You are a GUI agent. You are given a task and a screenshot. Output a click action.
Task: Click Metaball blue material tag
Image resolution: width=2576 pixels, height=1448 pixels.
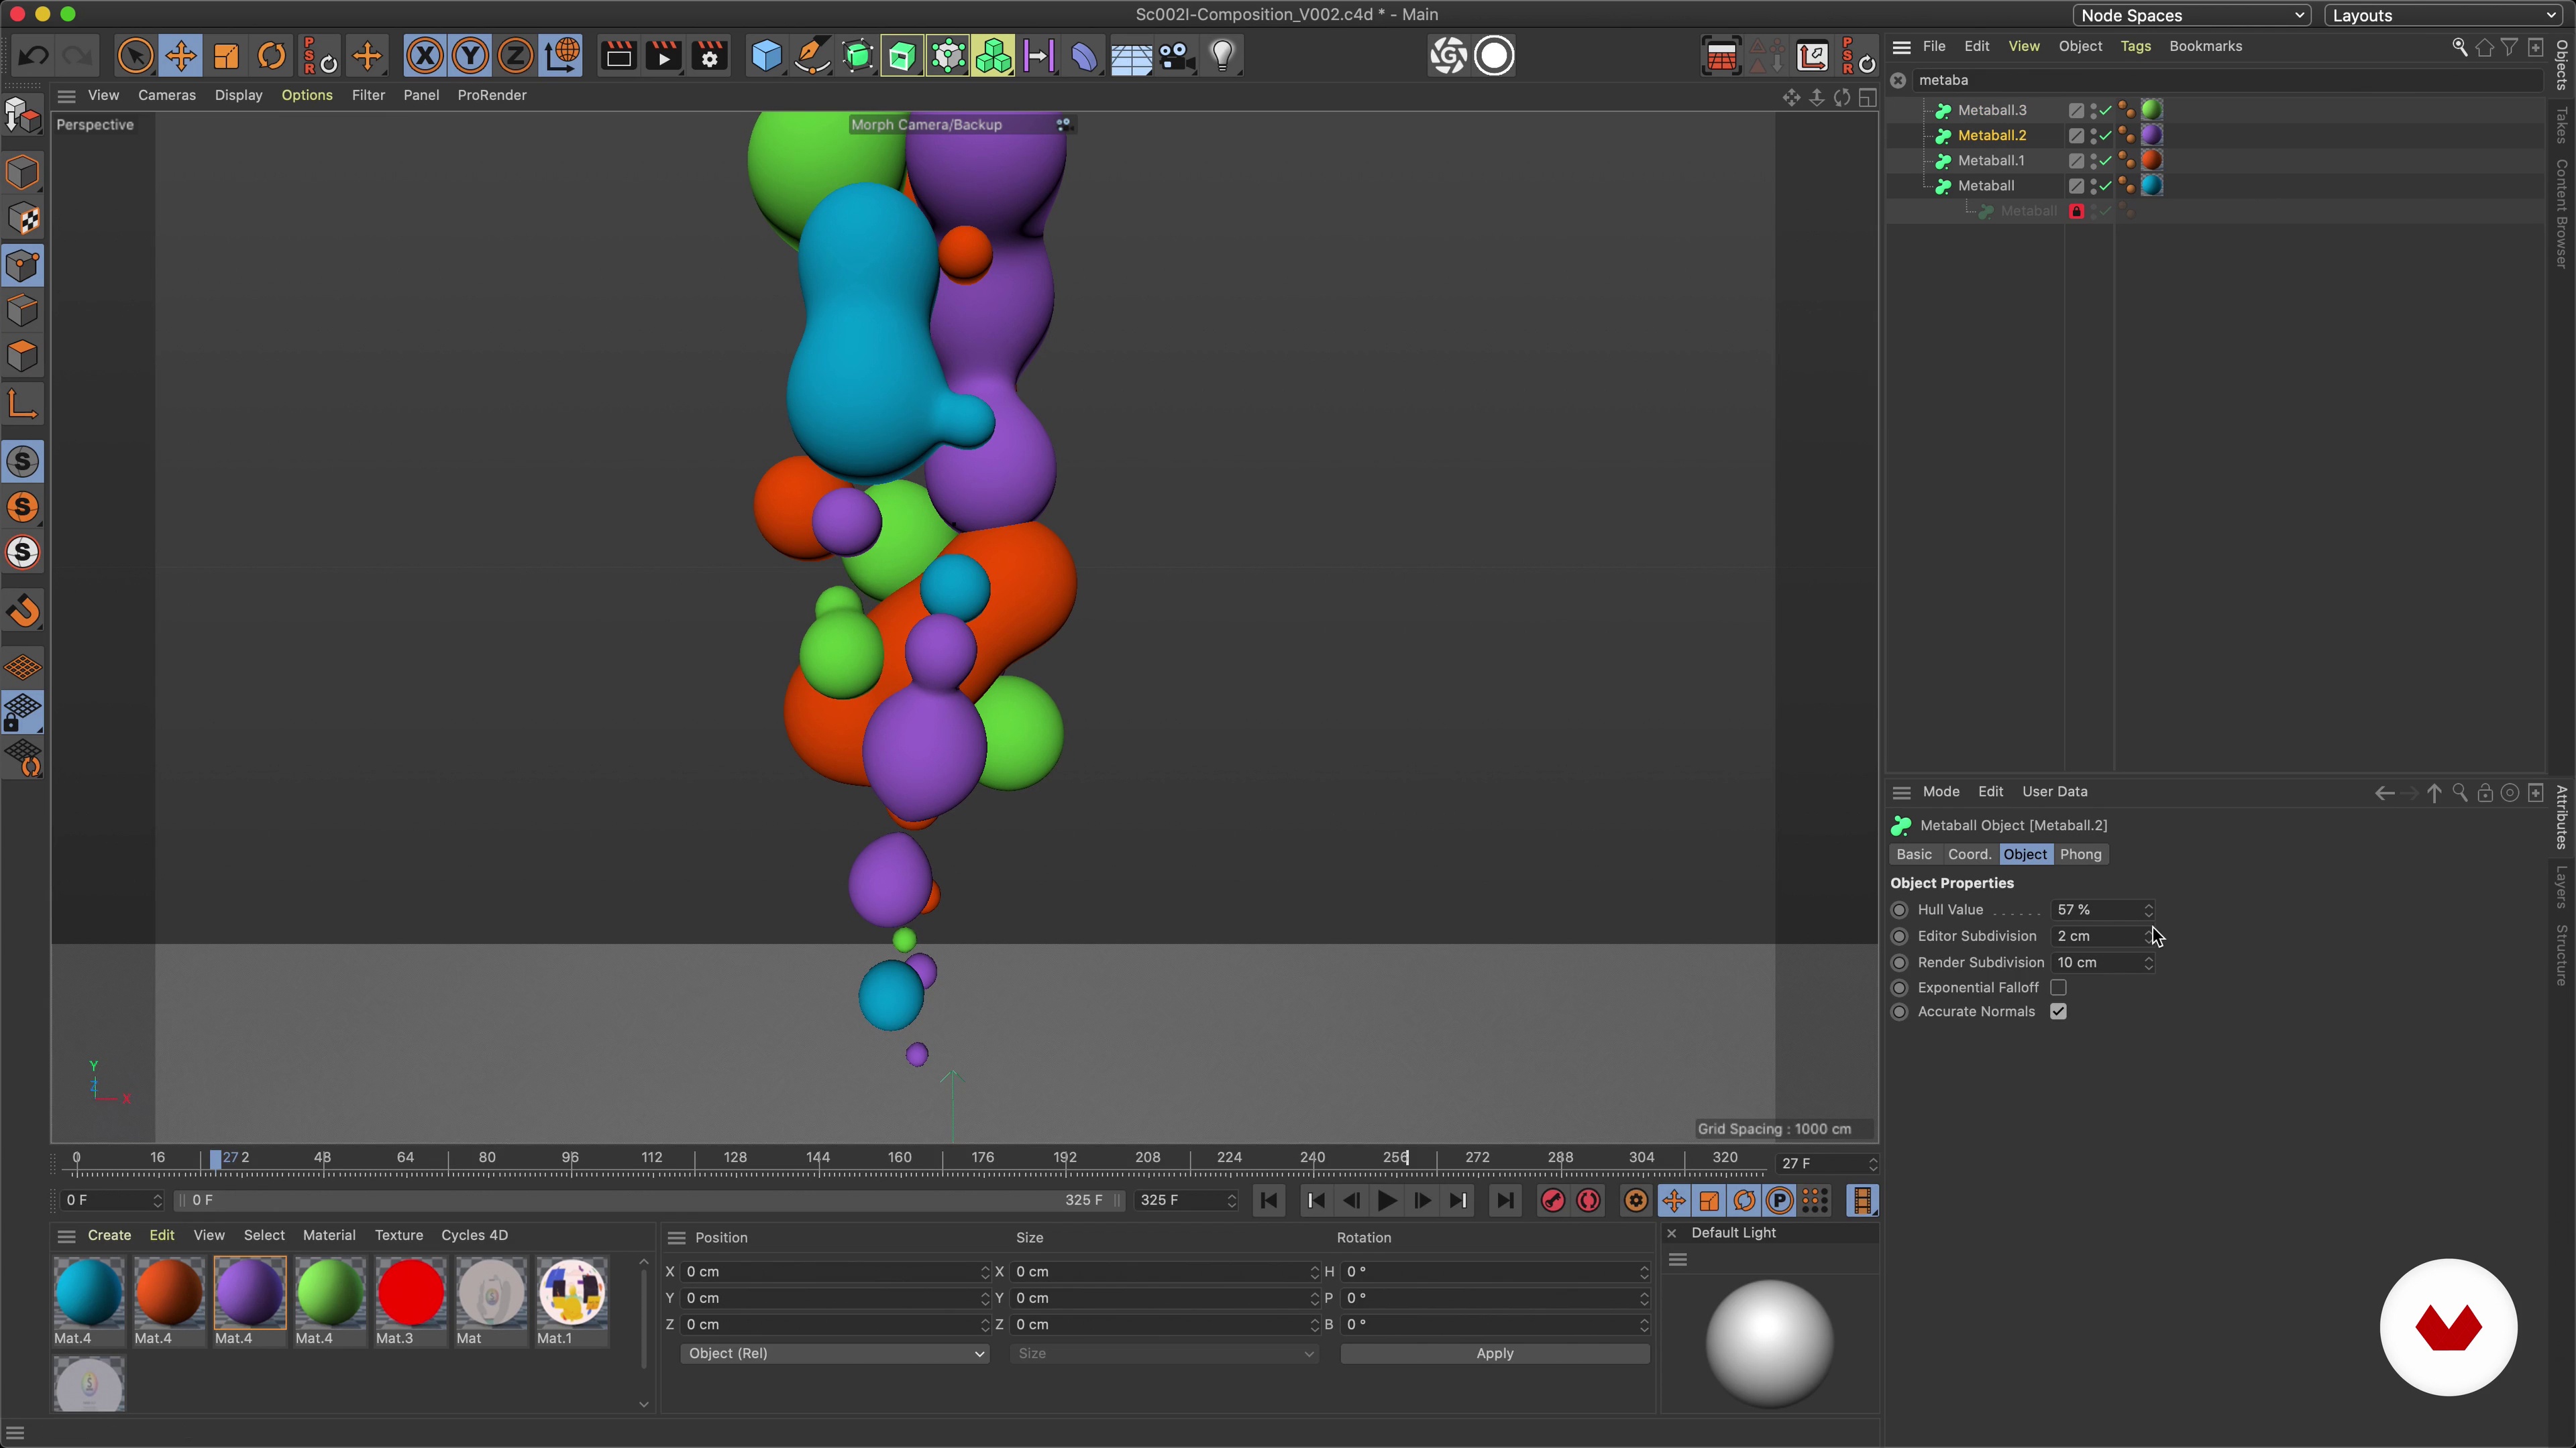click(2152, 185)
